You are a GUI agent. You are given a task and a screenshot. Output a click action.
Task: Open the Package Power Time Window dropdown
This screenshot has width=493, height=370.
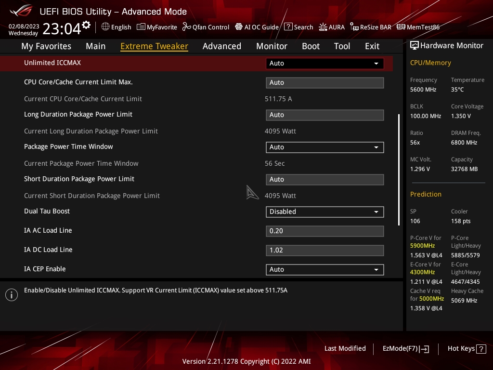point(324,147)
